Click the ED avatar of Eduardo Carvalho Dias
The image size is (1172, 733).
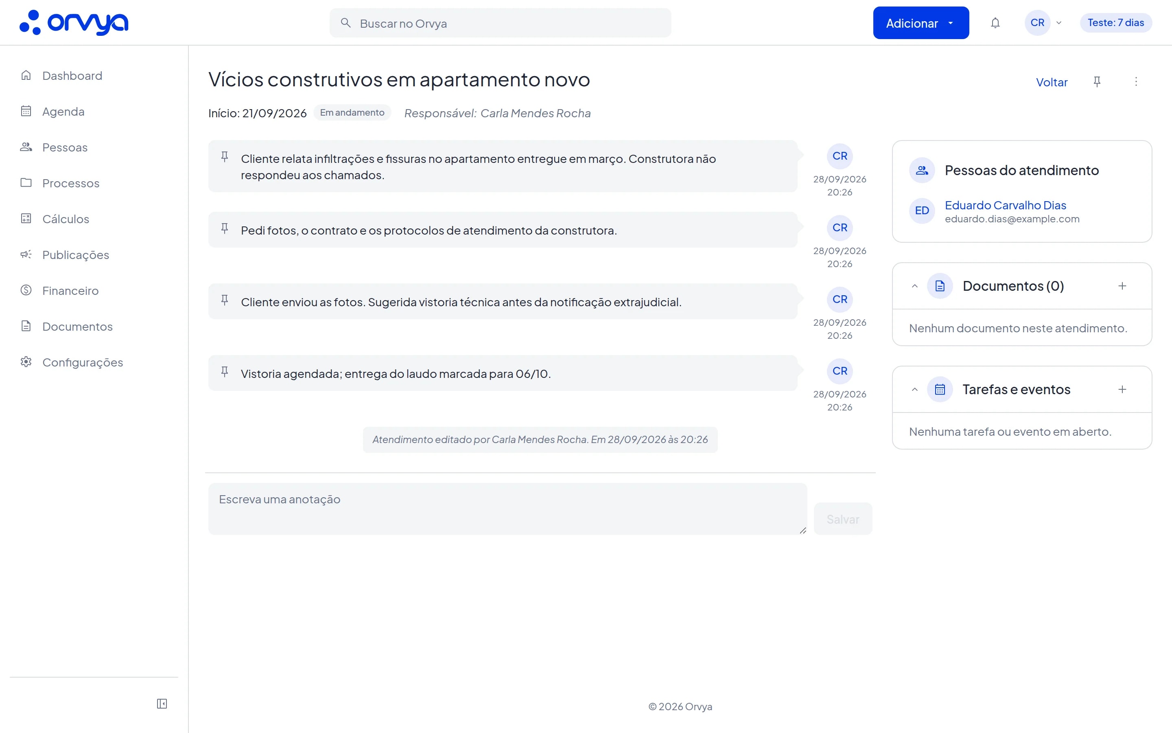(922, 211)
